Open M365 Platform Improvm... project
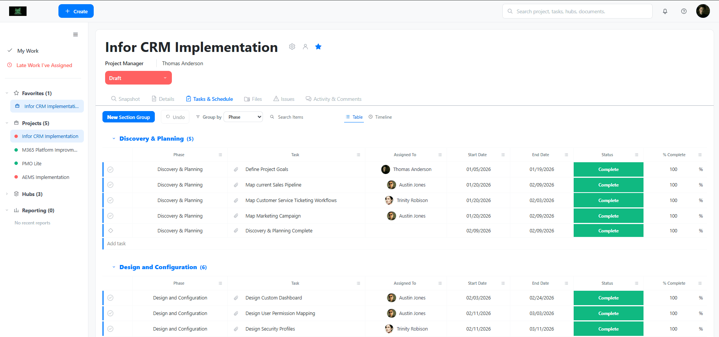719x337 pixels. (x=50, y=150)
